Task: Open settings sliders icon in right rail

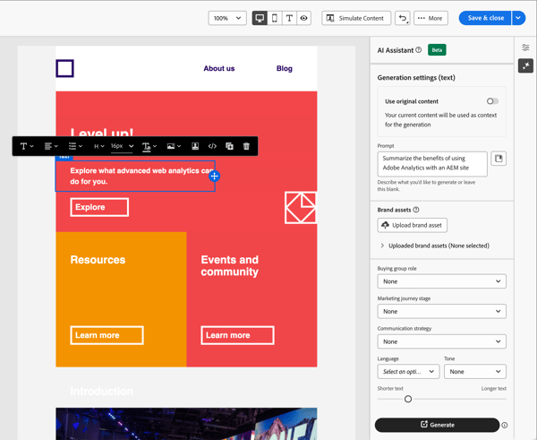Action: pyautogui.click(x=525, y=47)
